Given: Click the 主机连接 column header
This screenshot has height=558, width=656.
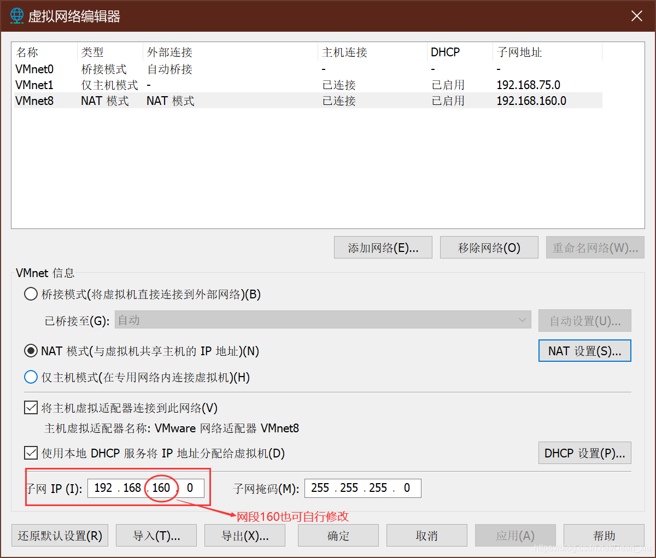Looking at the screenshot, I should coord(373,52).
